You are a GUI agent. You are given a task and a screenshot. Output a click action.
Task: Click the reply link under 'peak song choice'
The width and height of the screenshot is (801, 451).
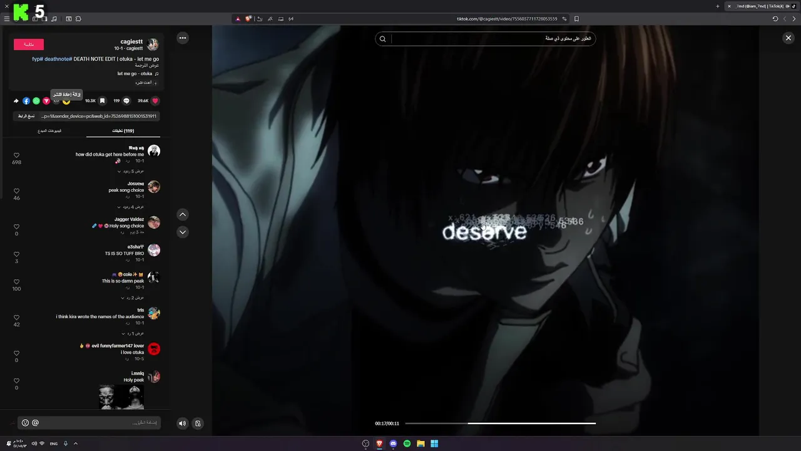click(x=128, y=197)
